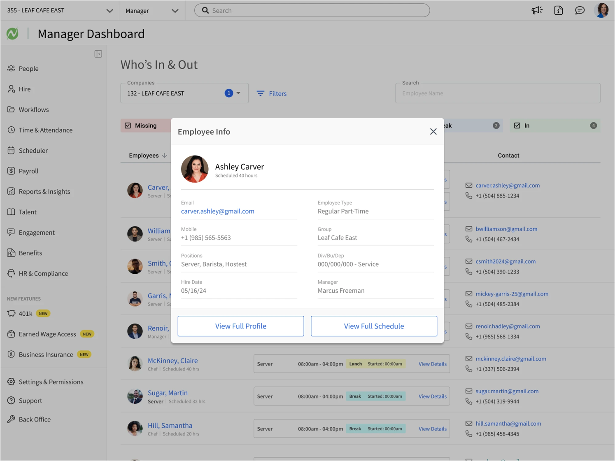
Task: Click email icon beside carver.ashley@gmail.com
Action: [x=469, y=185]
